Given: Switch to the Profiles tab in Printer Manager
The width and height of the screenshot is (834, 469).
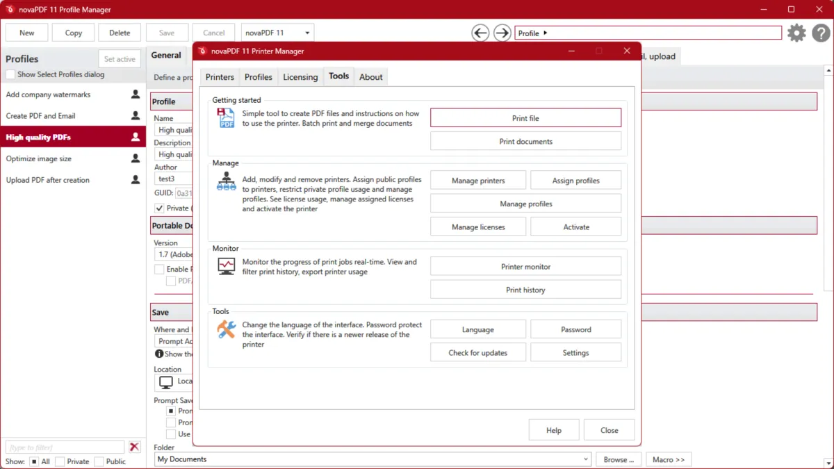Looking at the screenshot, I should [259, 77].
